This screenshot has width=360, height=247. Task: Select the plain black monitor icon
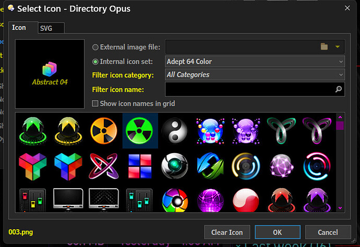tap(68, 199)
